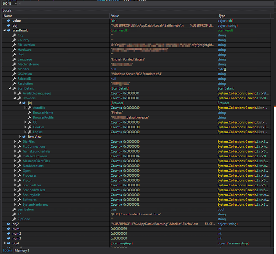Viewport: 276px width, 254px height.
Task: Click the Hardware property wrench icon
Action: pyautogui.click(x=14, y=50)
